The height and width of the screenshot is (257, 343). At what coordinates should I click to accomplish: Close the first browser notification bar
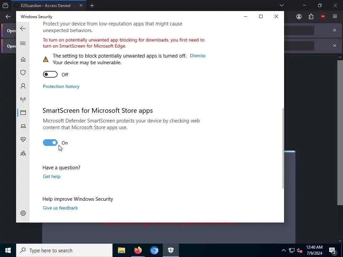click(x=335, y=30)
